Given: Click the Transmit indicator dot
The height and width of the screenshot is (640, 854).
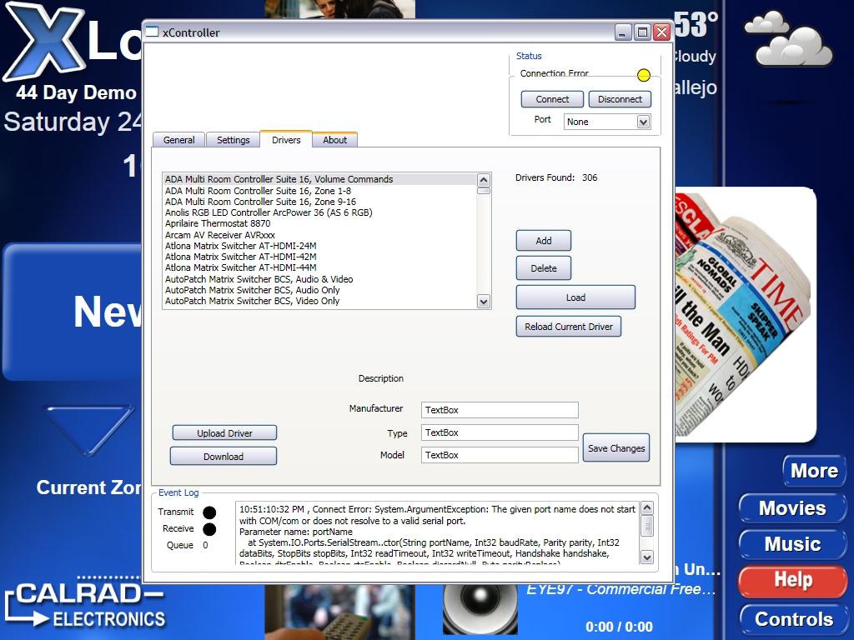Looking at the screenshot, I should tap(209, 512).
